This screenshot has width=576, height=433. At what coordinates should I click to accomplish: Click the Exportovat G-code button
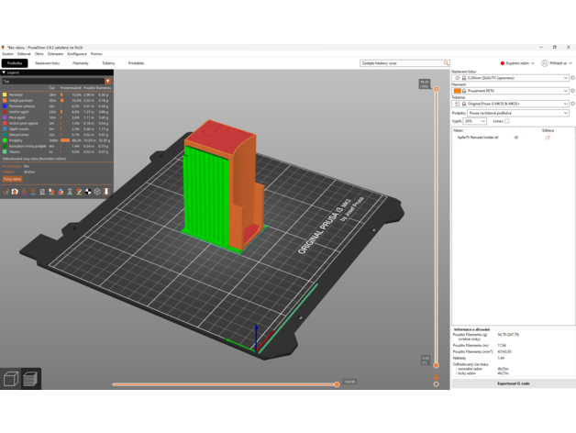tap(513, 383)
